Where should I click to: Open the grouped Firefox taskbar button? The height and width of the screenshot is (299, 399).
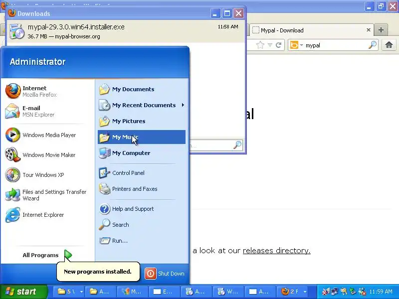292,292
